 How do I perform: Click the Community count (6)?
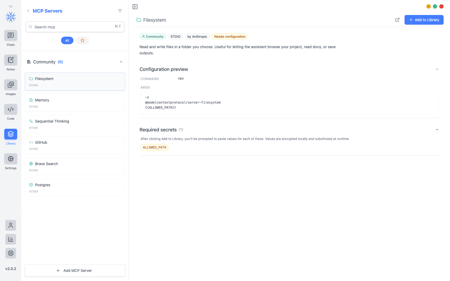pos(60,62)
